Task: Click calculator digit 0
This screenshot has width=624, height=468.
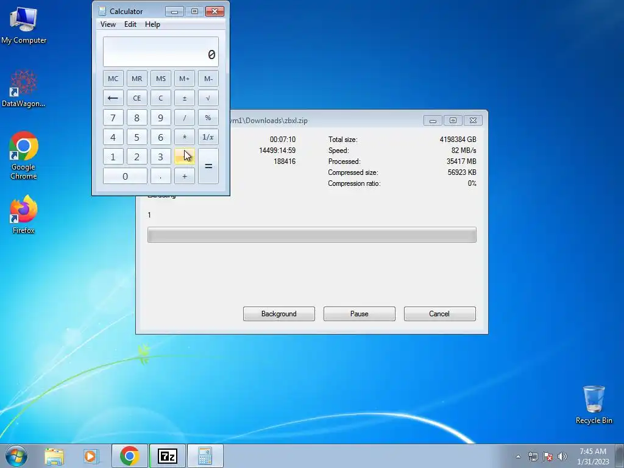Action: [125, 176]
